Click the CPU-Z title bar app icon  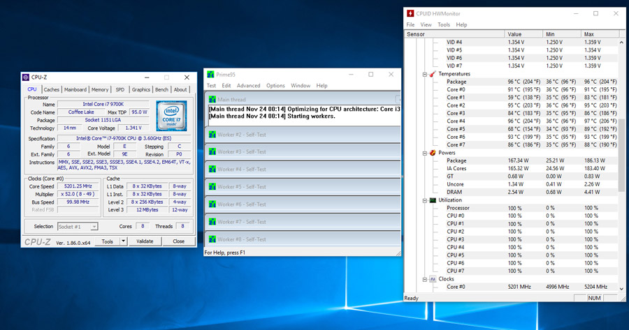(x=26, y=77)
